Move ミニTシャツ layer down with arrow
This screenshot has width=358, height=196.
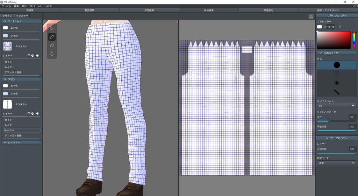coord(33,56)
